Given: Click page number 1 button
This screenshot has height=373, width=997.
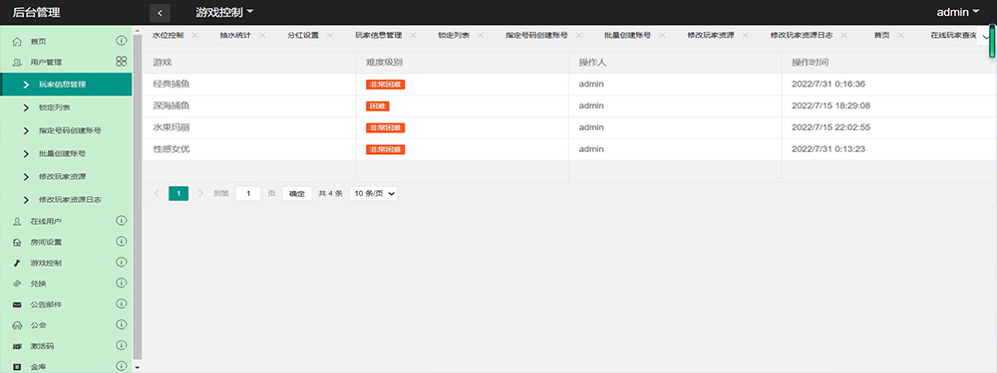Looking at the screenshot, I should 178,194.
